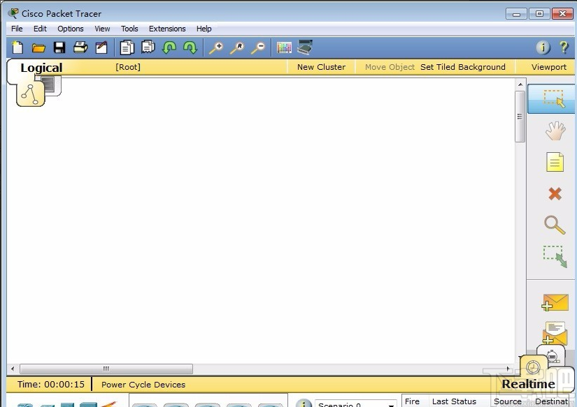This screenshot has width=577, height=407.
Task: Select the Inspect magnifier tool
Action: [x=555, y=225]
